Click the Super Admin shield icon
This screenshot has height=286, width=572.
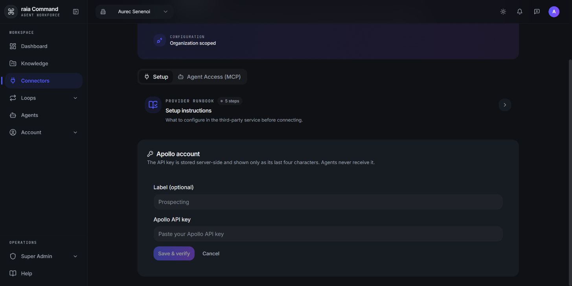[x=13, y=256]
